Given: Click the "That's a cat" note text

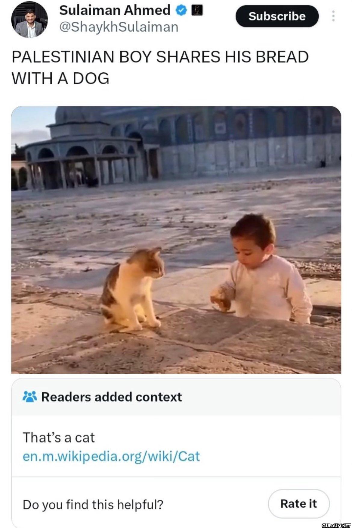Looking at the screenshot, I should pyautogui.click(x=59, y=437).
